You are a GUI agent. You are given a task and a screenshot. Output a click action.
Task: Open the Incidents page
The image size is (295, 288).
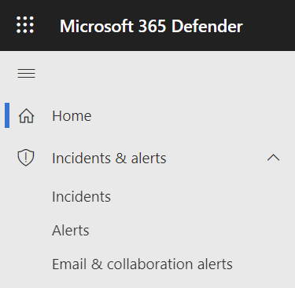coord(81,196)
